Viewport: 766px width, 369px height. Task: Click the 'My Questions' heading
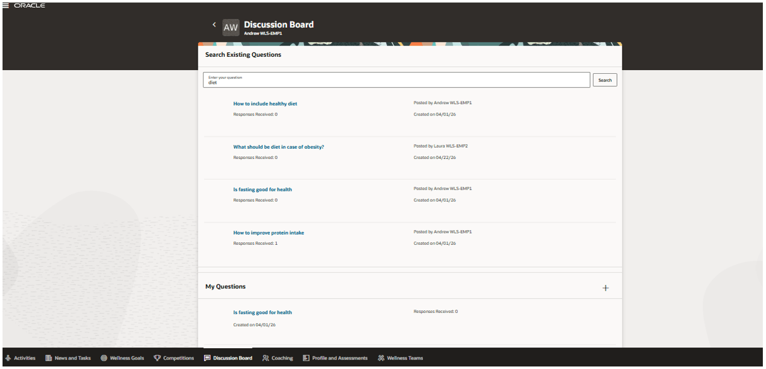pyautogui.click(x=226, y=286)
